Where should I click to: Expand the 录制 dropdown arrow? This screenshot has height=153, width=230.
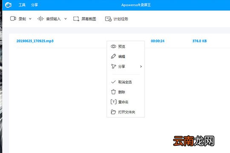pyautogui.click(x=30, y=19)
